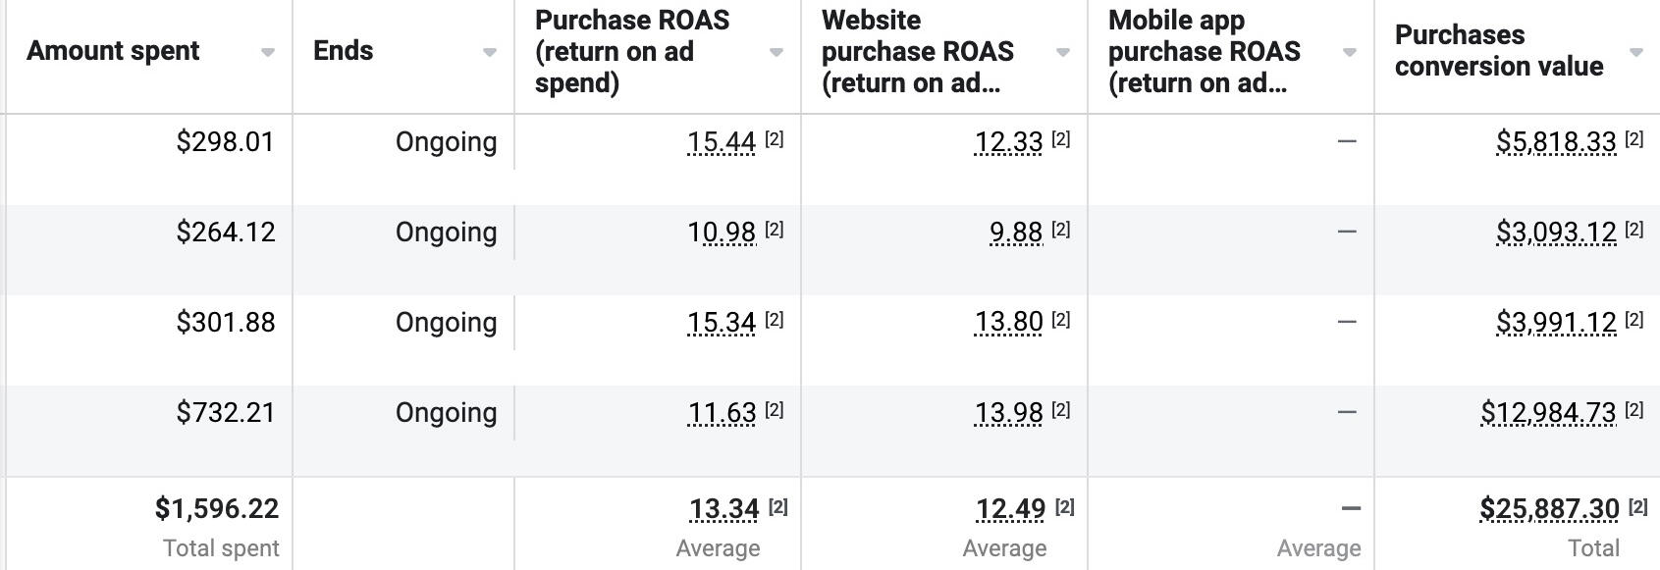Open the Amount spent column sort dropdown
Image resolution: width=1660 pixels, height=570 pixels.
[x=268, y=53]
